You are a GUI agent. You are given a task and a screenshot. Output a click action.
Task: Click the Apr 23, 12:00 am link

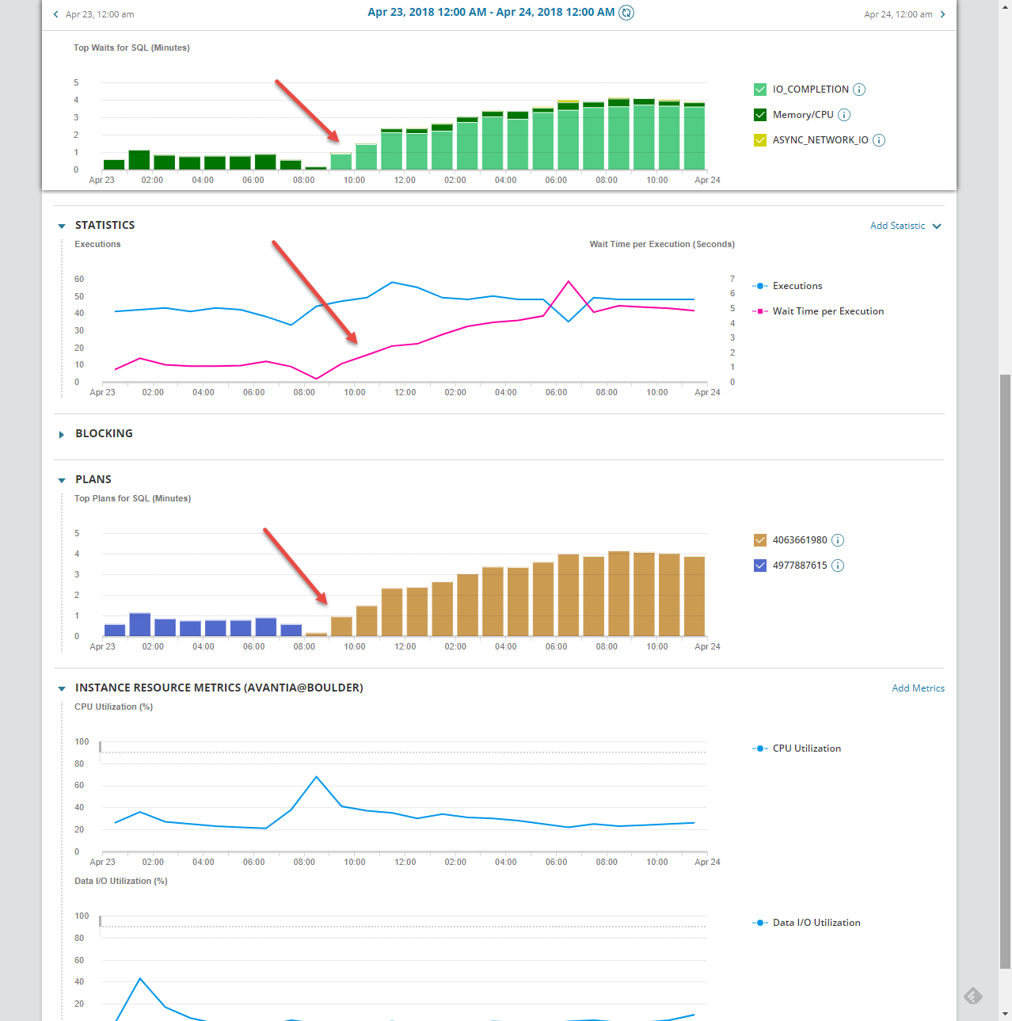pos(100,14)
